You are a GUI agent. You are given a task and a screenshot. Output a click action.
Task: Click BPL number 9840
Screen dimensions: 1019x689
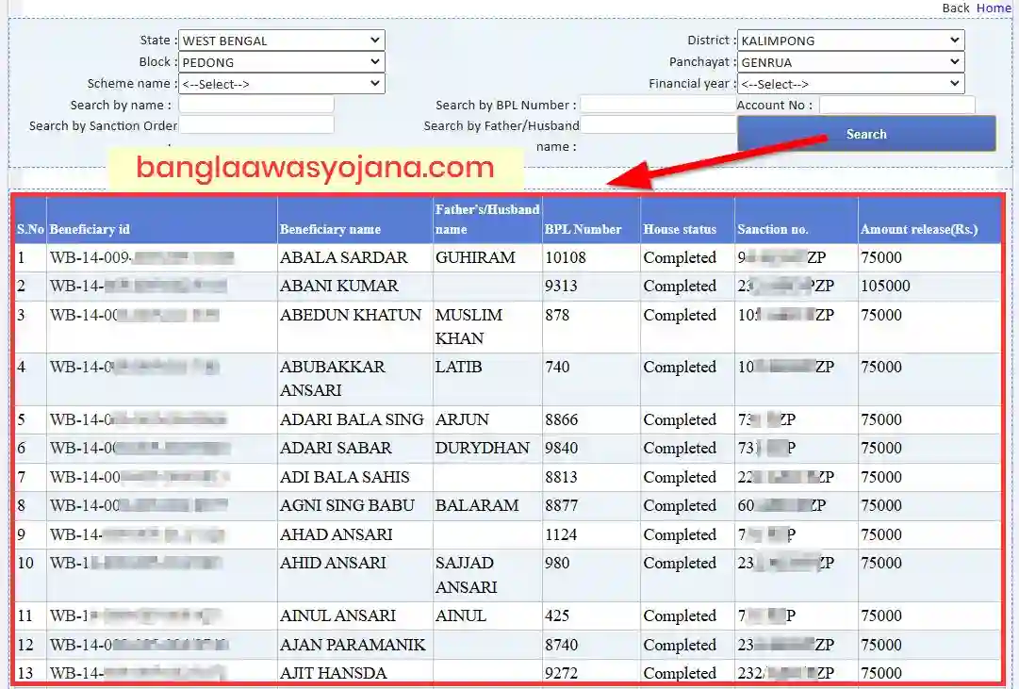pos(562,448)
